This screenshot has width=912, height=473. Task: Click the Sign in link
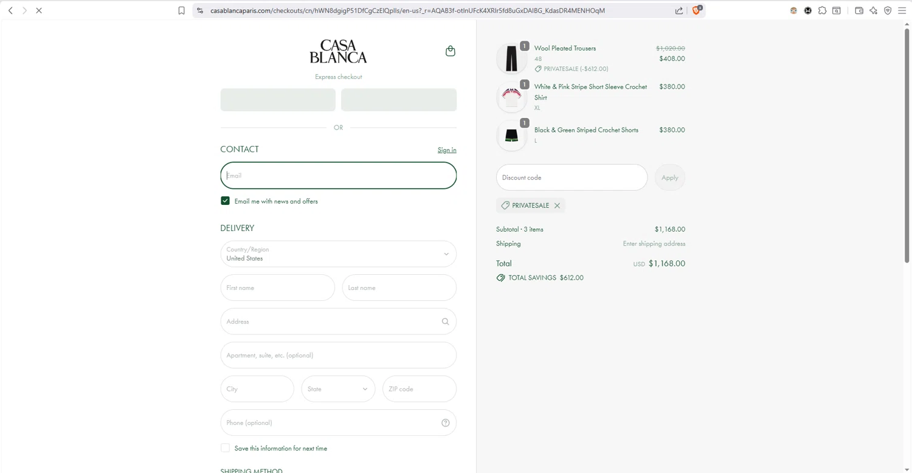[447, 150]
